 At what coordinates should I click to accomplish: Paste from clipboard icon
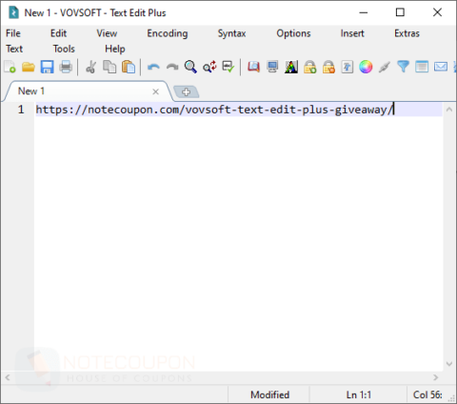(129, 67)
